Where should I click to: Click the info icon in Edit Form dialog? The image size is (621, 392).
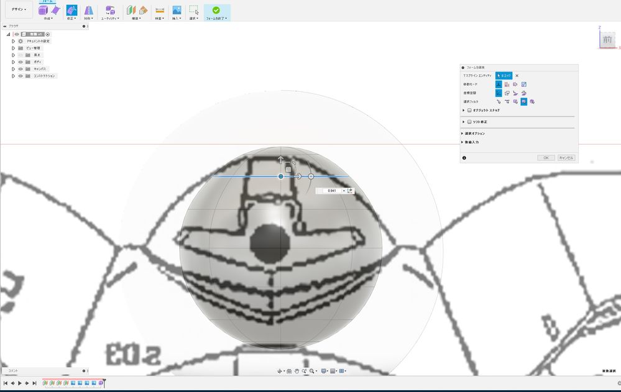tap(464, 158)
